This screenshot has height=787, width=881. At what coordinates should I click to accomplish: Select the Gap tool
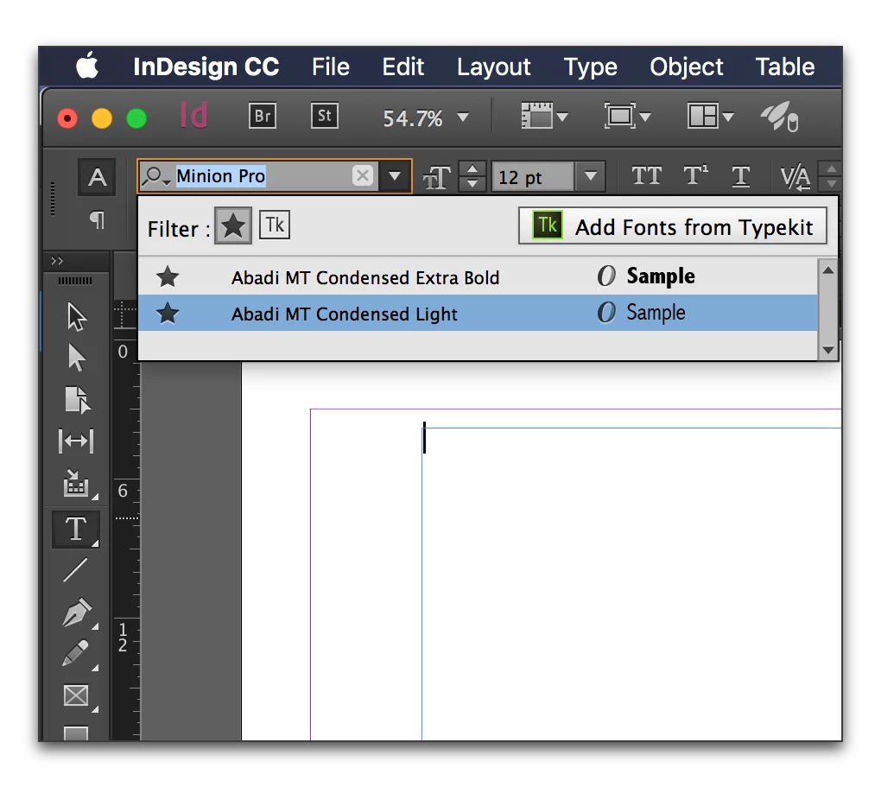click(x=76, y=441)
